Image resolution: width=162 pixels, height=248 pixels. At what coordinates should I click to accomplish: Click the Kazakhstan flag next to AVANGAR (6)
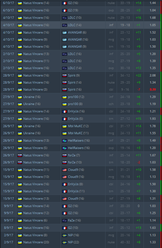tap(64, 33)
